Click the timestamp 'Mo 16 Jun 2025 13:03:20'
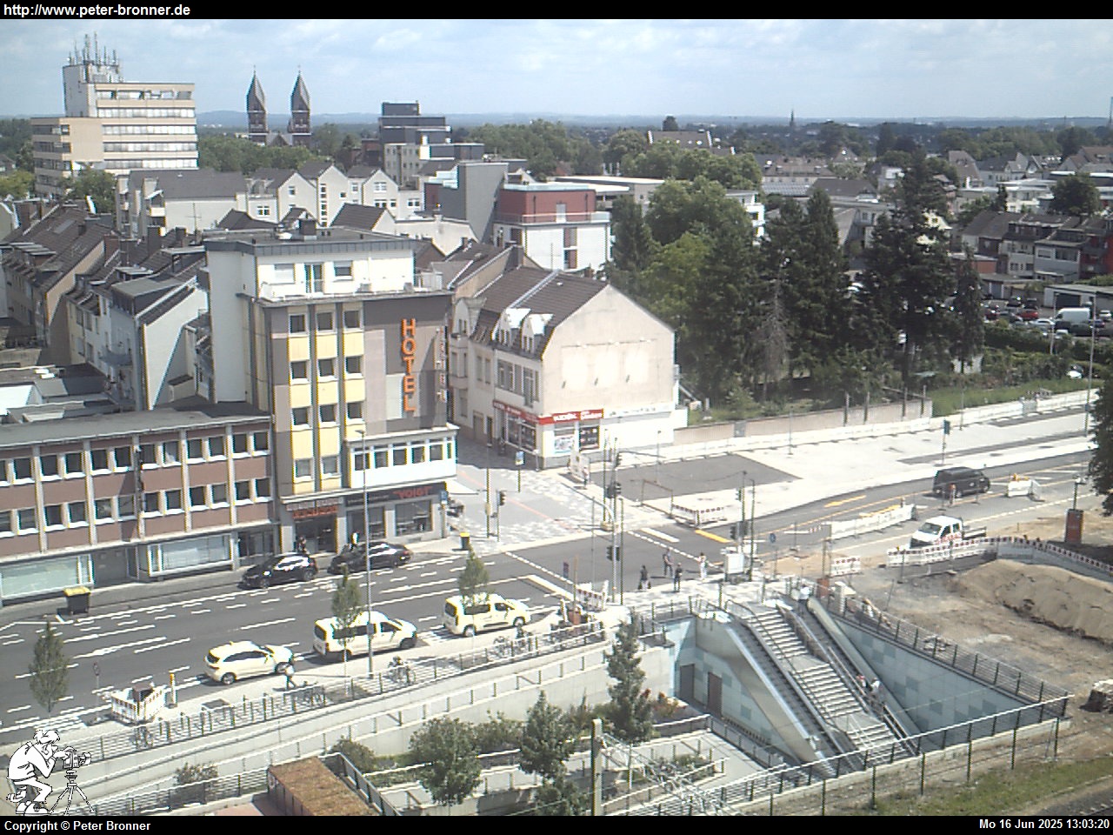Image resolution: width=1113 pixels, height=835 pixels. click(1043, 825)
